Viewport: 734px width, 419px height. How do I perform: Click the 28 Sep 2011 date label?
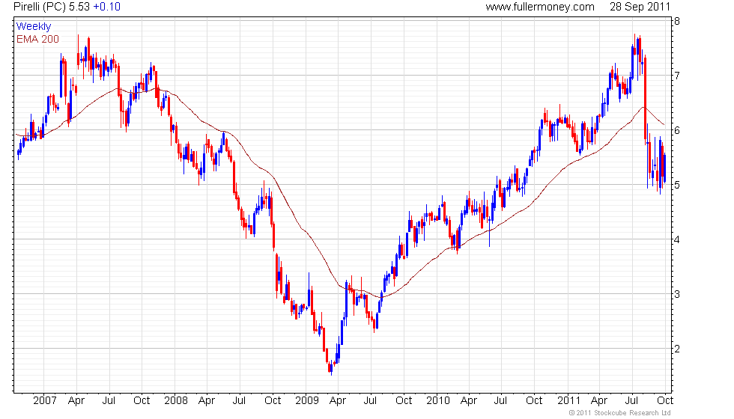(640, 7)
